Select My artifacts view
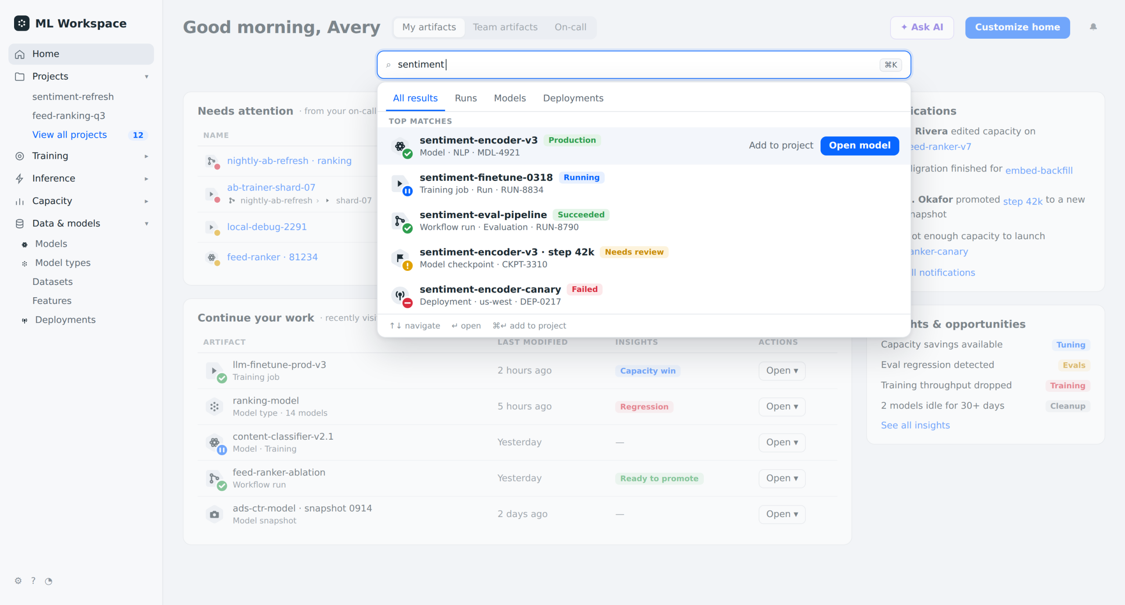Screen dimensions: 1125x605 point(429,27)
